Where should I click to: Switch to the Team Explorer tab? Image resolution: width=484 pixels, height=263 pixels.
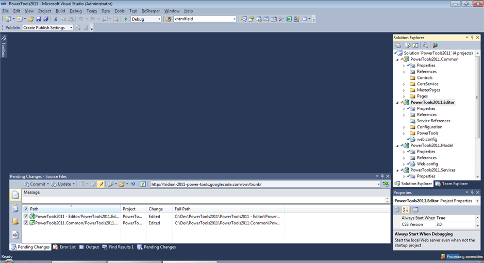tap(451, 184)
